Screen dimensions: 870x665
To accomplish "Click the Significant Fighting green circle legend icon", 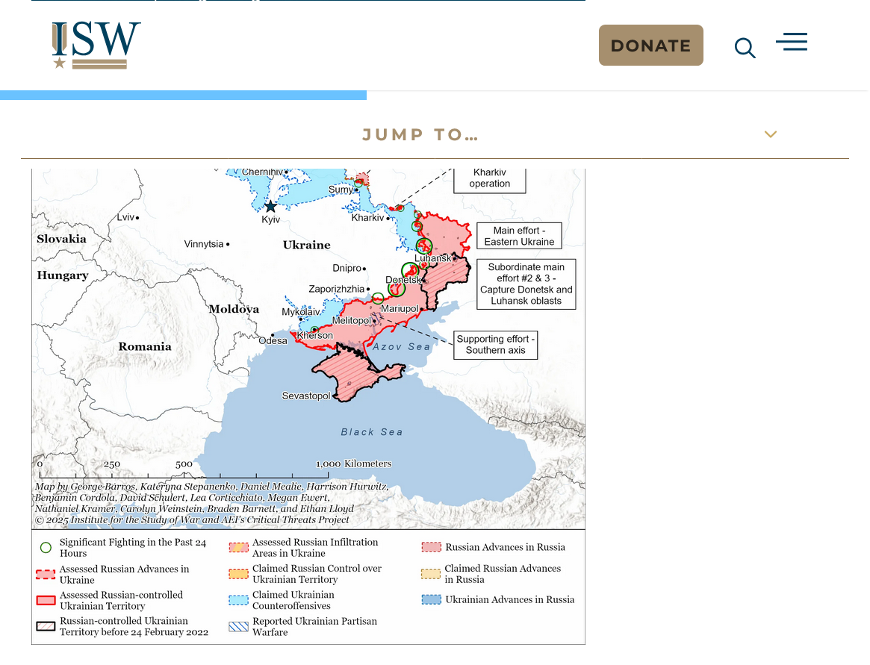I will point(46,548).
